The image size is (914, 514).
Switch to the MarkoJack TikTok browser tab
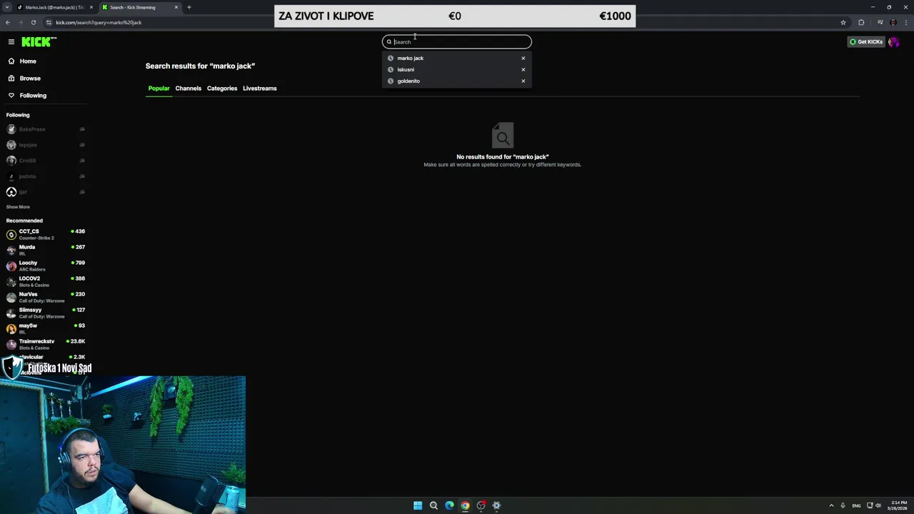(54, 7)
